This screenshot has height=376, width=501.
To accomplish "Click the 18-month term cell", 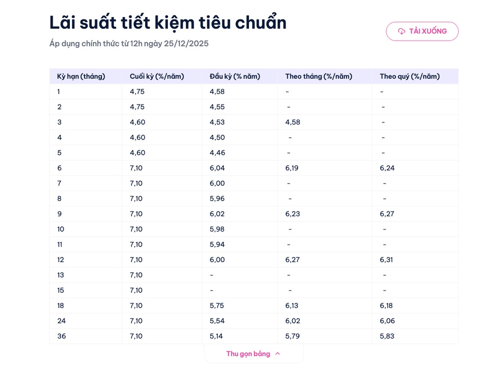I will pos(62,305).
